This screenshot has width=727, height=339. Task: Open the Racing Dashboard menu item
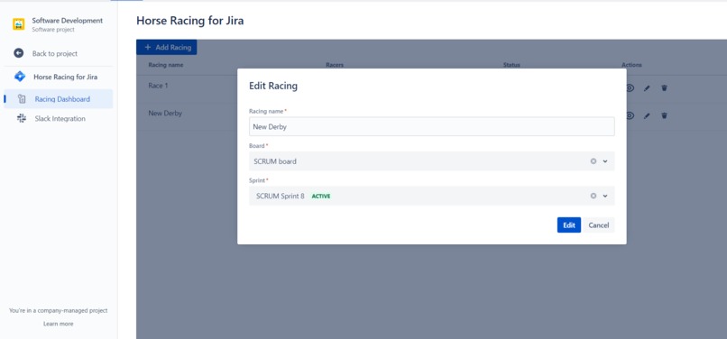(59, 99)
